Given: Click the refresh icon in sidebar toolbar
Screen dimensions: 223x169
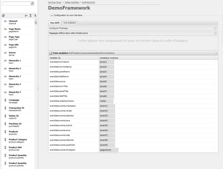Looking at the screenshot, I should [3, 15].
